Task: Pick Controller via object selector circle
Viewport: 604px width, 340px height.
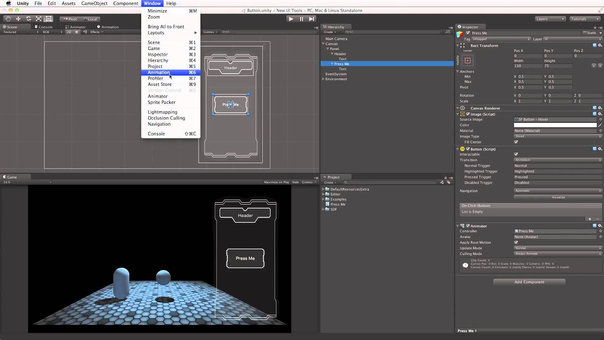Action: click(x=600, y=231)
